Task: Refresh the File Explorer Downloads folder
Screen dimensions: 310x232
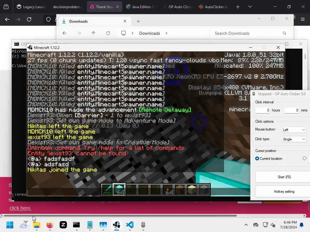Action: [x=108, y=33]
